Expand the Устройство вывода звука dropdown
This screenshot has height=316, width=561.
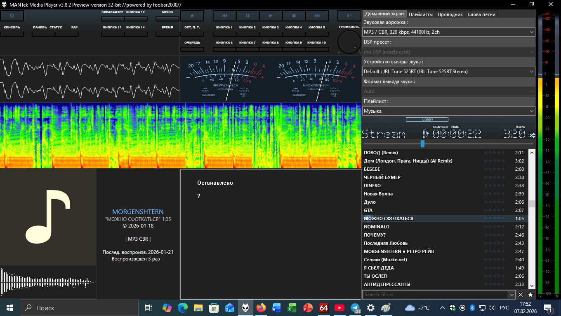pyautogui.click(x=448, y=72)
